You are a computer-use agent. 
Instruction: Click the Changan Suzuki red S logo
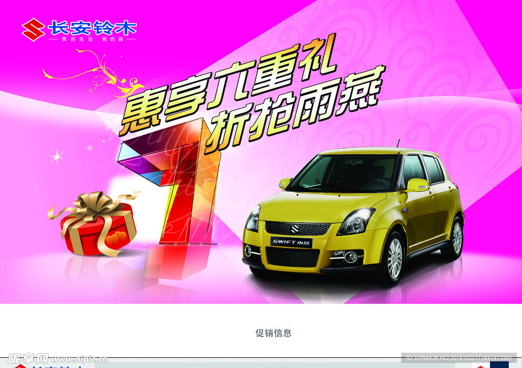tap(33, 29)
